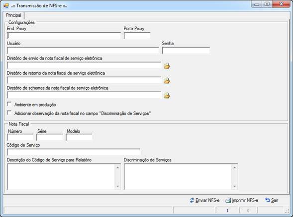This screenshot has width=293, height=217.
Task: Select the Principal tab
Action: coord(13,15)
